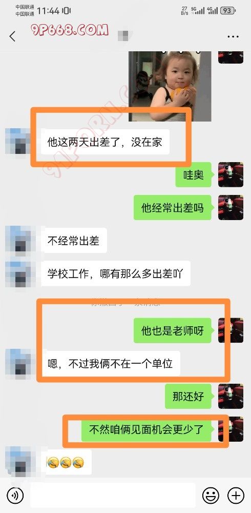Tap the green bubble 他也是老师呀

[173, 330]
